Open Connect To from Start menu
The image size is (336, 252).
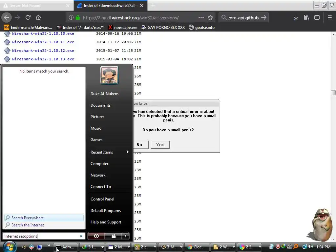point(101,187)
